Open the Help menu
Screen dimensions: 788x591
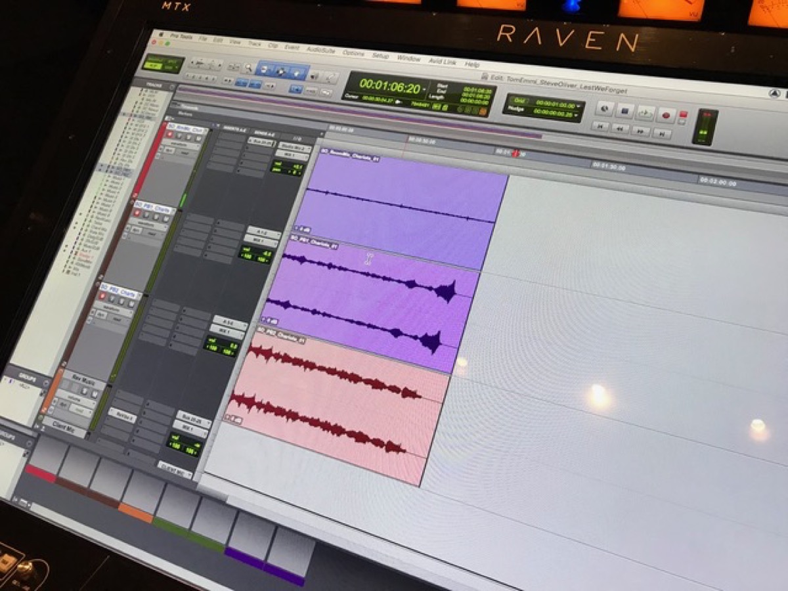[472, 65]
